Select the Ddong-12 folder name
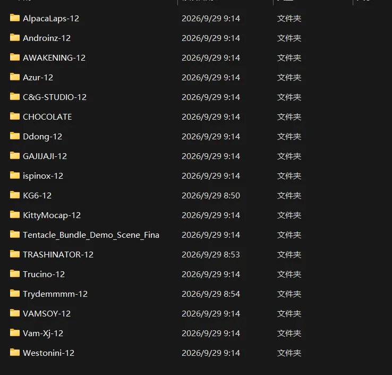This screenshot has width=392, height=375. 42,137
